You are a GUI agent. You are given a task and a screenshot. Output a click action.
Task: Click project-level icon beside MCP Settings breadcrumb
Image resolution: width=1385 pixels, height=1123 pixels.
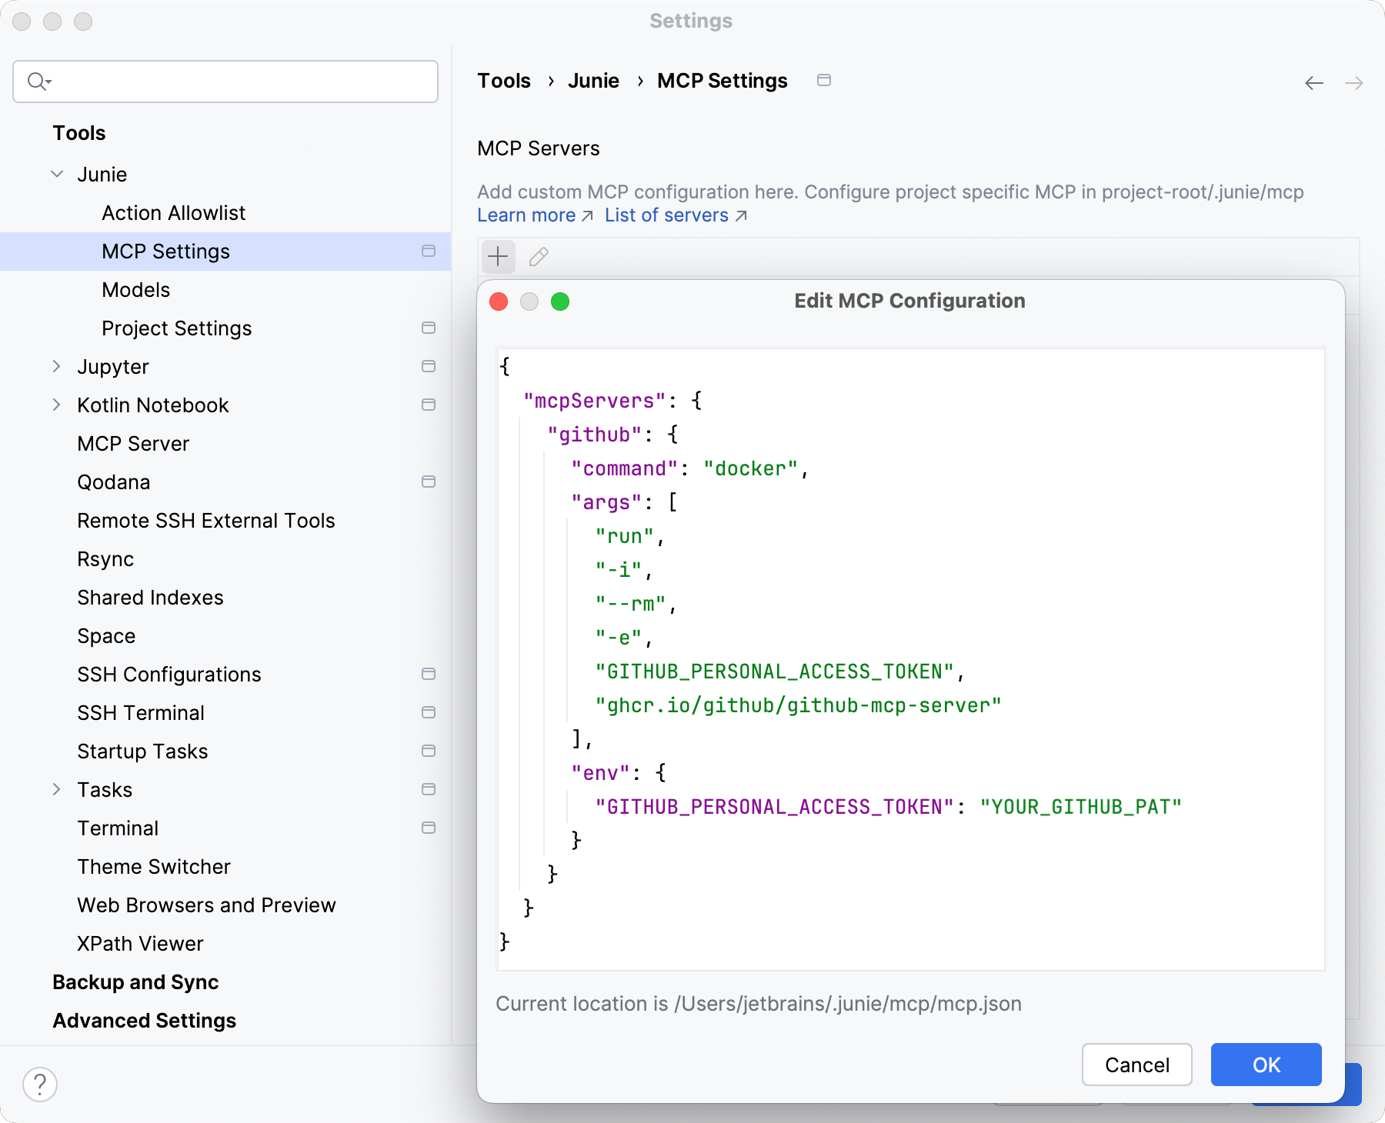(823, 81)
